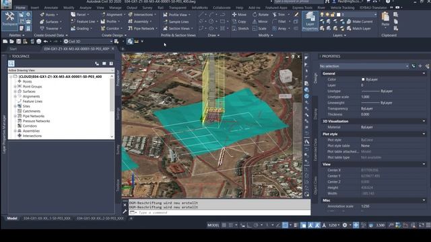The height and width of the screenshot is (242, 431).
Task: Click the white layer color swatch in ribbon
Action: pyautogui.click(x=338, y=15)
